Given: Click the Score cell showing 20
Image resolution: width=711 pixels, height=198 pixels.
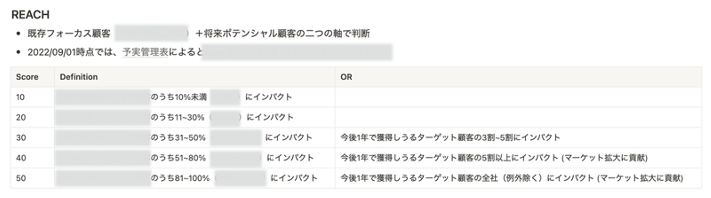Looking at the screenshot, I should [21, 118].
